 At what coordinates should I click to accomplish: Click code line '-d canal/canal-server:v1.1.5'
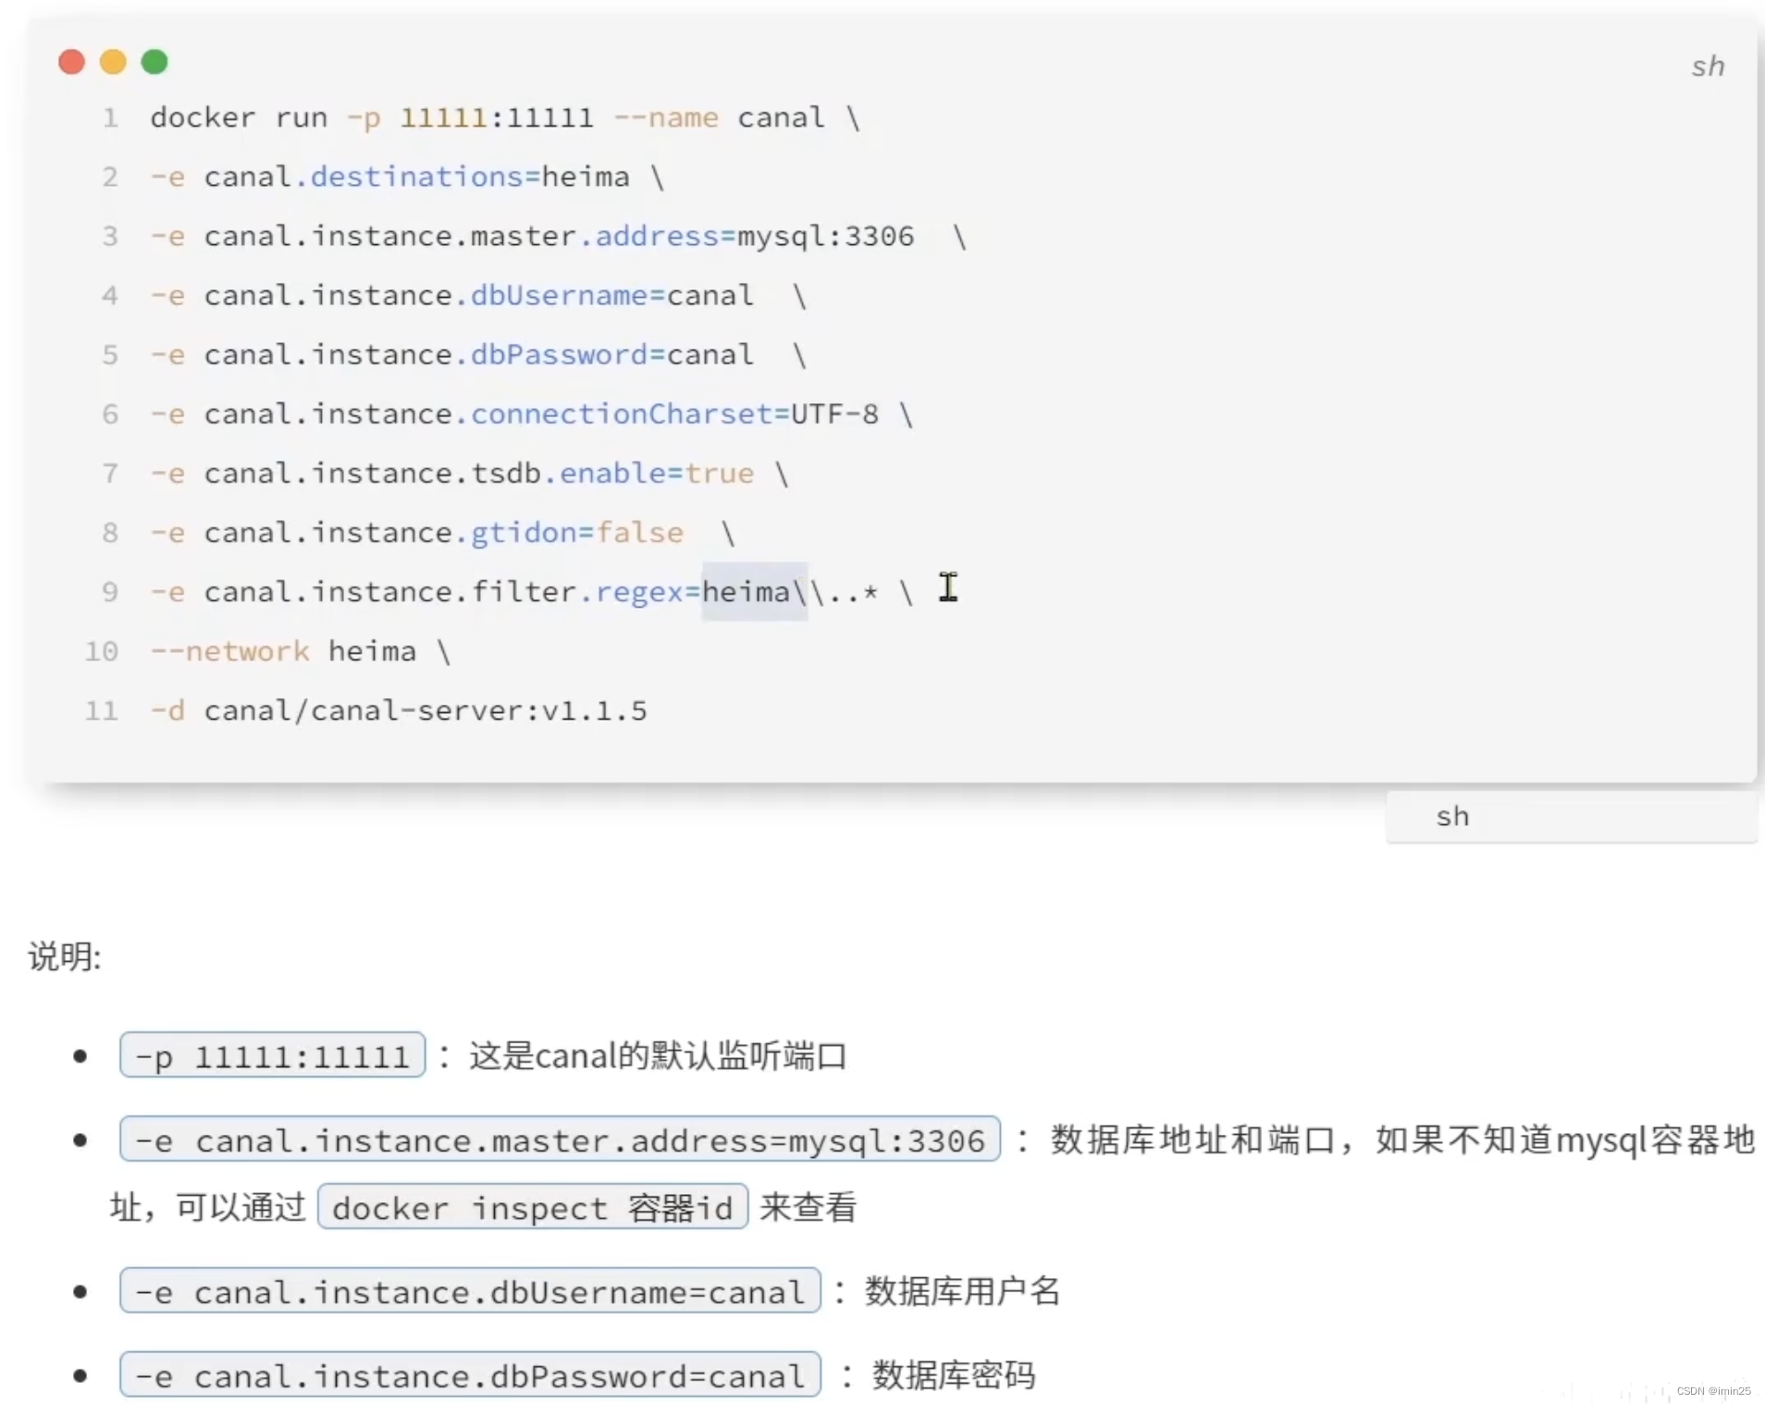399,710
